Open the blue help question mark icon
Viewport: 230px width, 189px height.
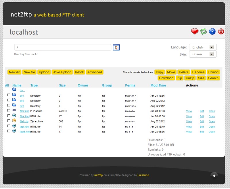tap(212, 32)
